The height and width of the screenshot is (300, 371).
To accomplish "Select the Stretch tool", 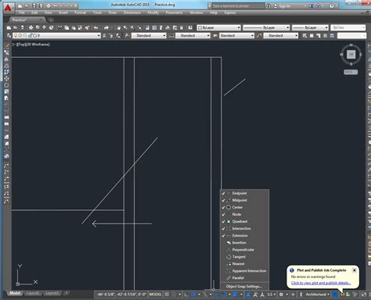I will click(6, 98).
